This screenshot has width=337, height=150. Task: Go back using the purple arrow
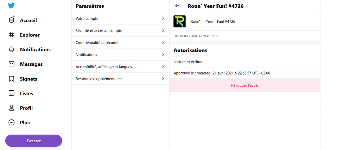click(x=177, y=6)
